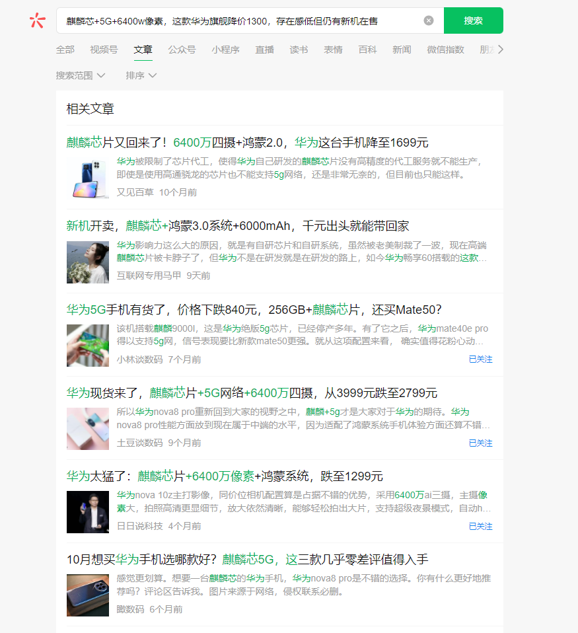Click the author name 土豆谈数码

(x=139, y=443)
